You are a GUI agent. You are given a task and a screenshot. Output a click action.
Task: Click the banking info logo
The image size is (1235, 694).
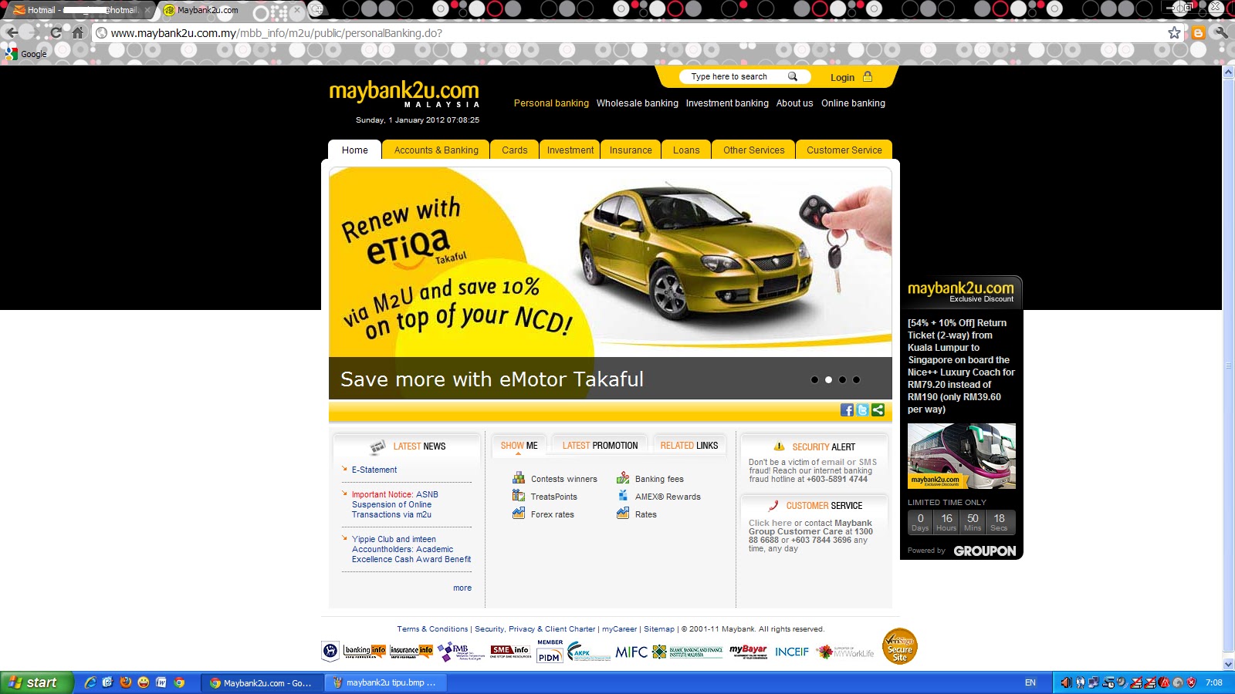pyautogui.click(x=364, y=652)
